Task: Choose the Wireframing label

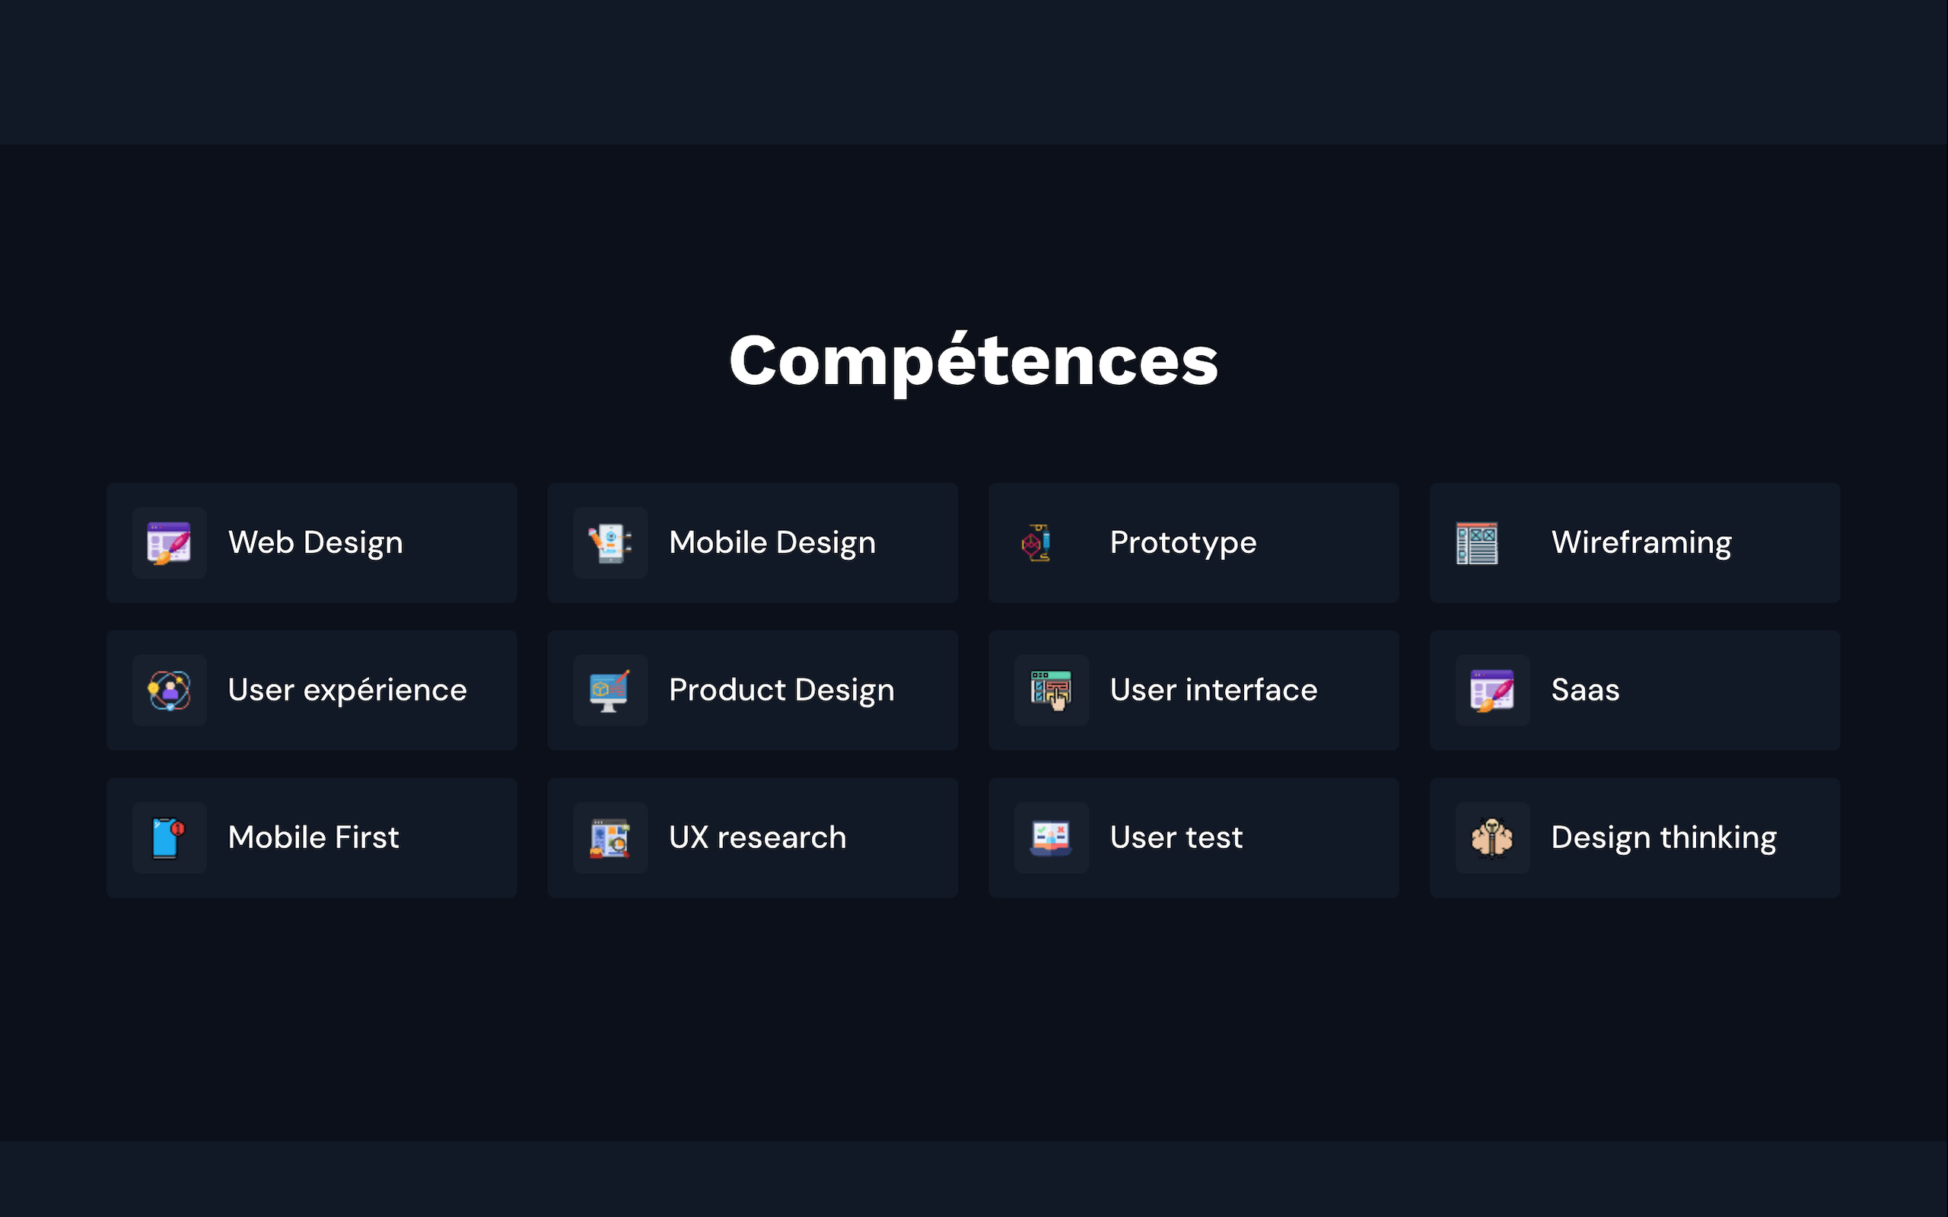Action: click(1641, 542)
